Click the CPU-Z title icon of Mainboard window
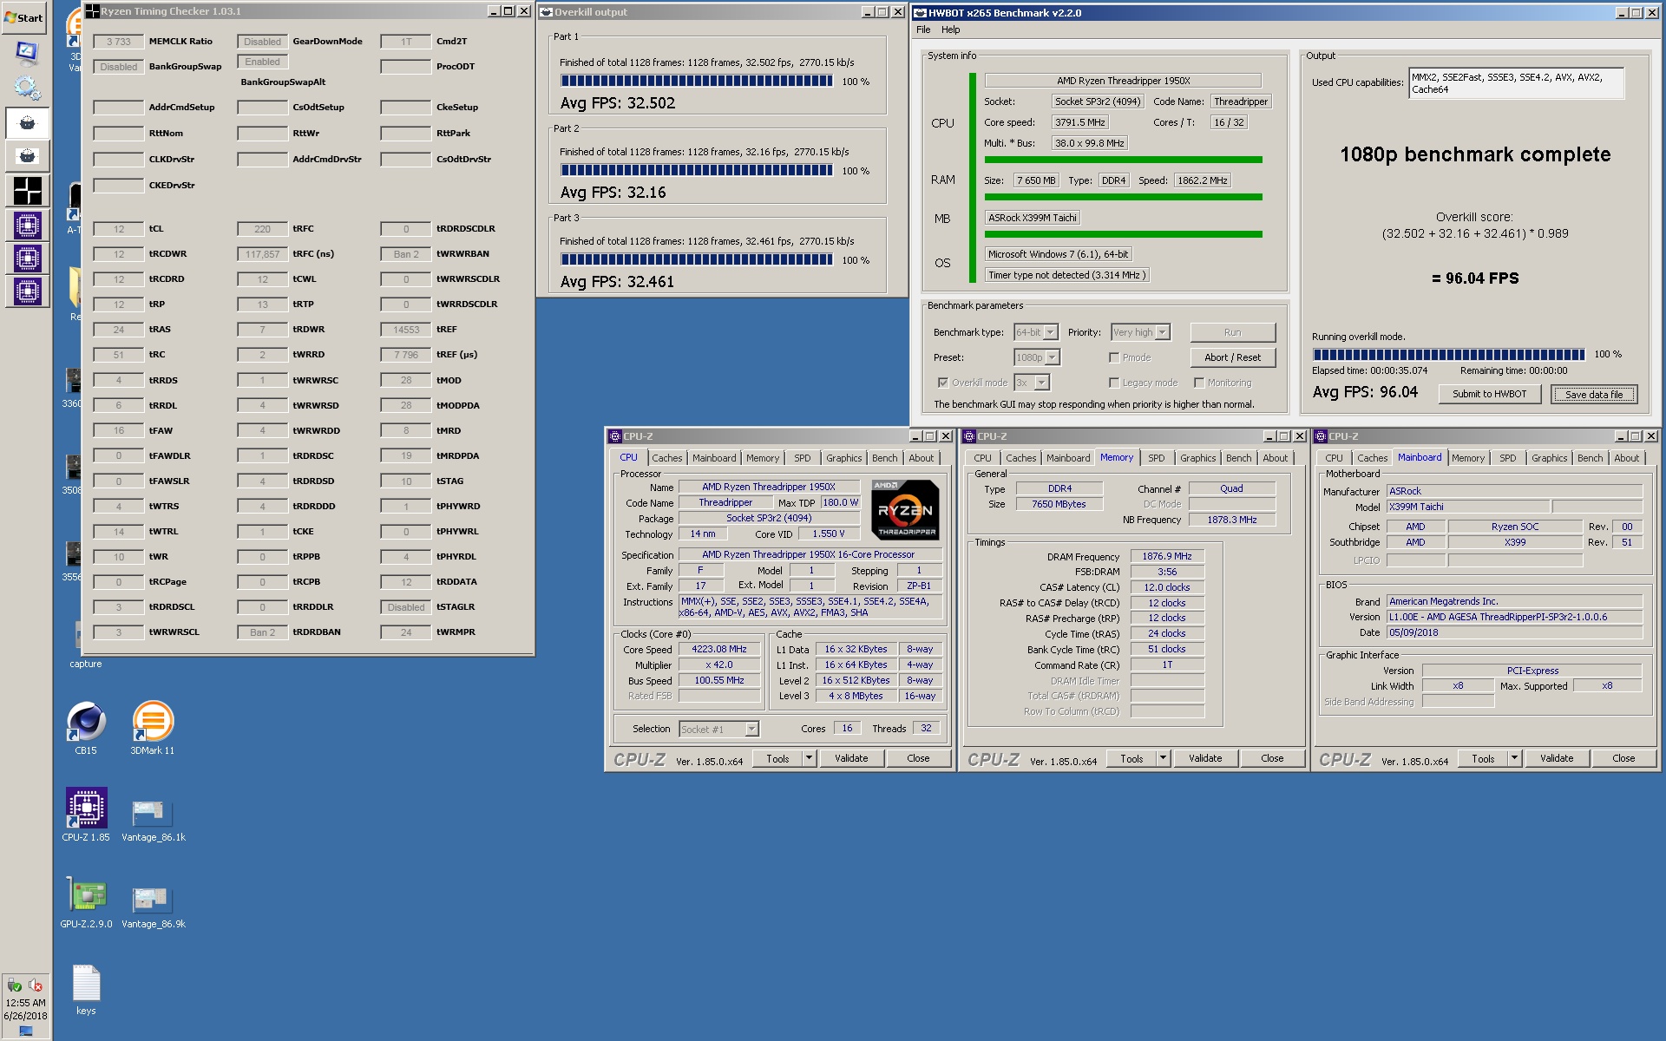Screen dimensions: 1666x1041 click(1321, 436)
